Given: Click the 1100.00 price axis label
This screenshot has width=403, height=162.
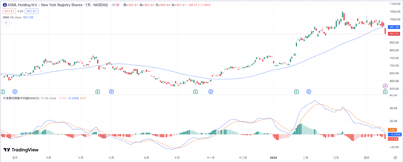Looking at the screenshot, I should 395,4.
